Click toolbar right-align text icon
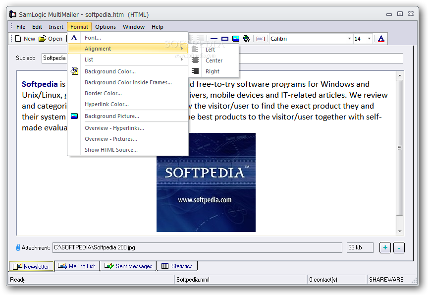429x296 pixels. 200,39
